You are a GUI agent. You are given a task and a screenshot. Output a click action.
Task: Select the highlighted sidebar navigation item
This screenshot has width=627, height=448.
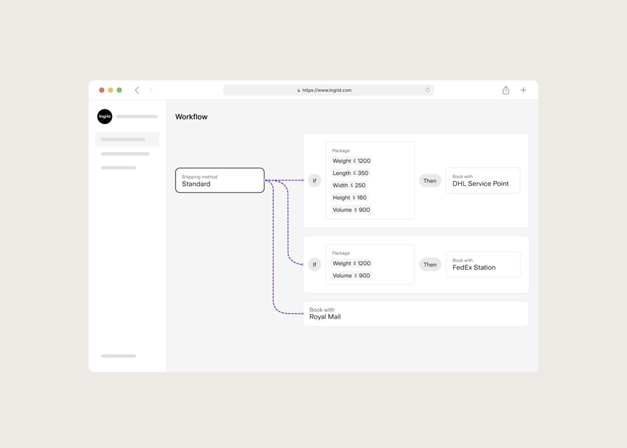pyautogui.click(x=127, y=139)
